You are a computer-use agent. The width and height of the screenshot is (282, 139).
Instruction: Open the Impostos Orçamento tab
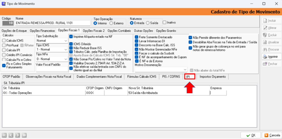(213, 77)
